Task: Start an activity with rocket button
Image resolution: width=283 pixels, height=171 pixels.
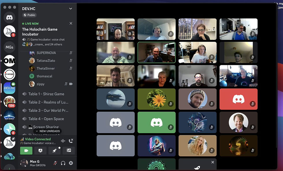Action: [55, 151]
